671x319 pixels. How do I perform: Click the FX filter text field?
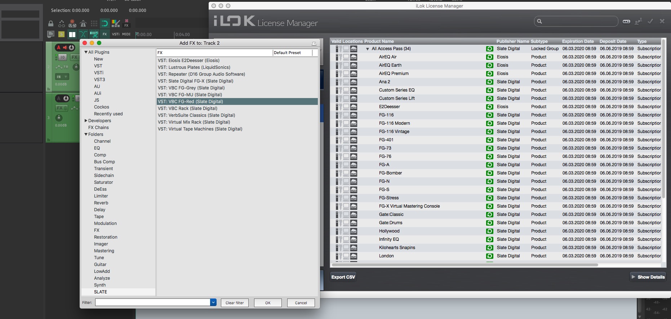[153, 302]
